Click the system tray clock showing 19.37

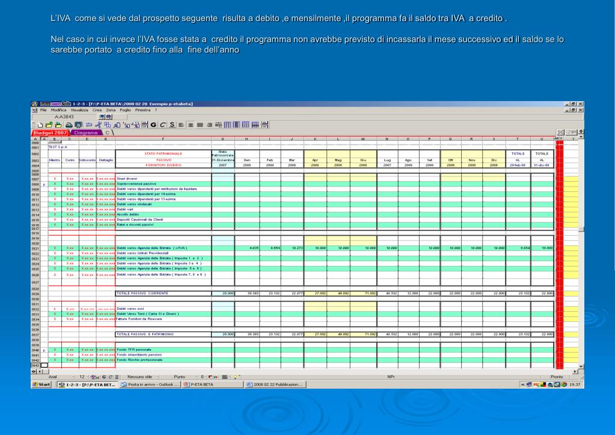575,384
